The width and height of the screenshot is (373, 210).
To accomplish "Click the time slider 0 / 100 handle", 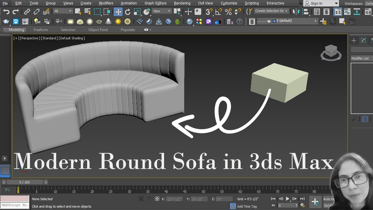I will coord(24,182).
